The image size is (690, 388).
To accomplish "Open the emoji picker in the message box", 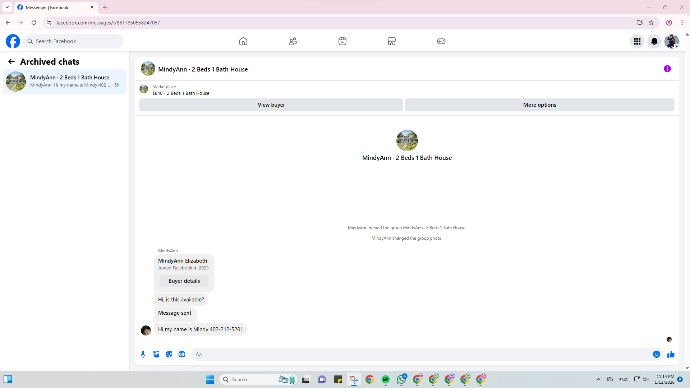I will 656,354.
